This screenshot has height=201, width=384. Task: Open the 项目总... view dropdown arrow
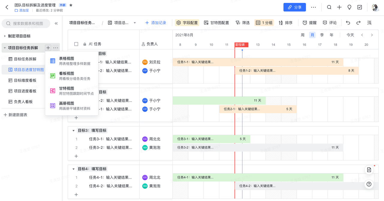(135, 23)
